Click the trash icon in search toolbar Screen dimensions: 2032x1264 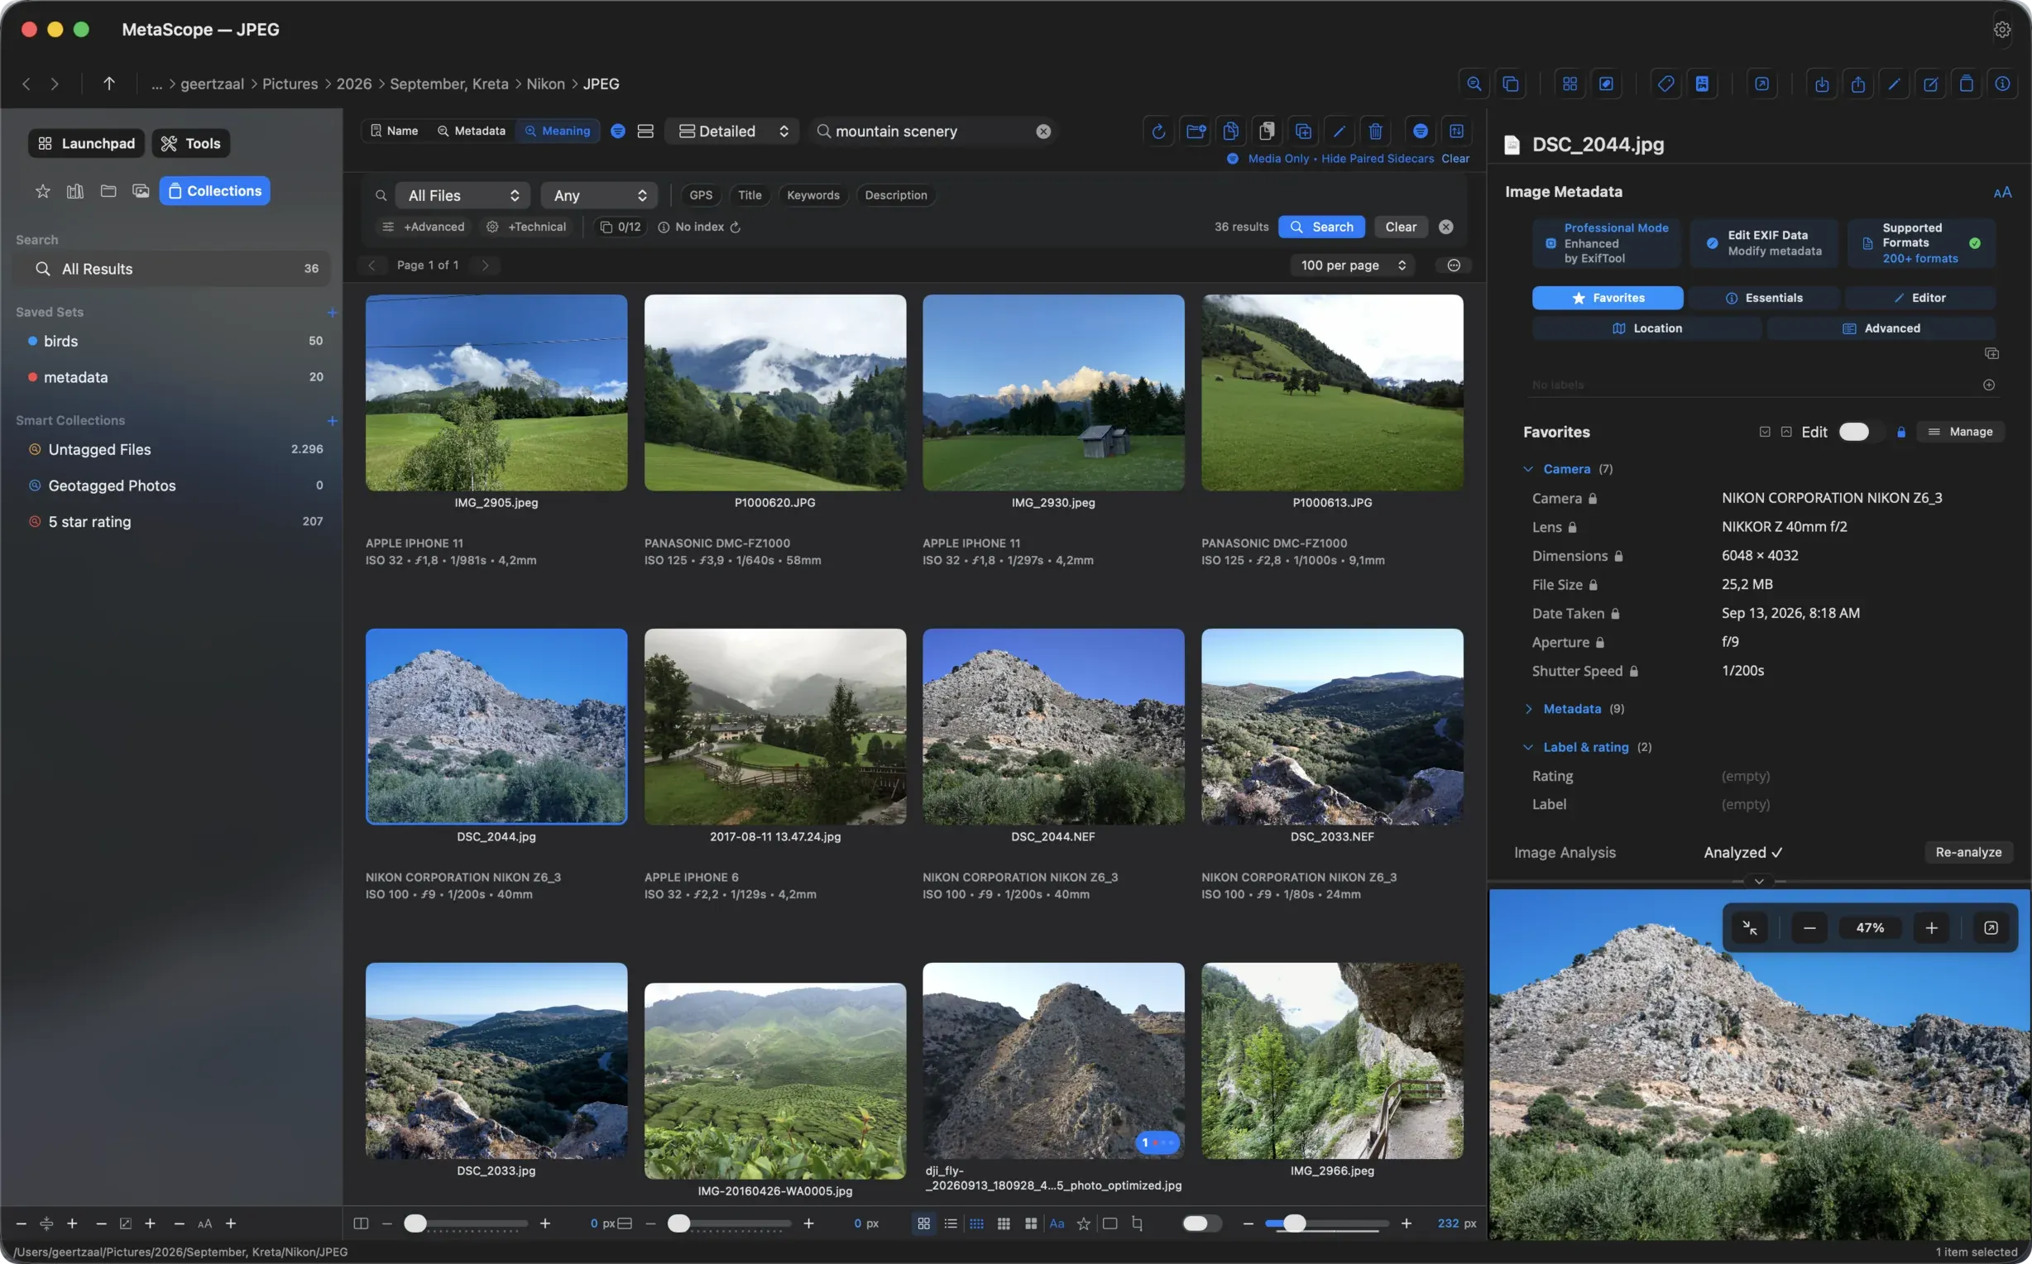(x=1375, y=132)
